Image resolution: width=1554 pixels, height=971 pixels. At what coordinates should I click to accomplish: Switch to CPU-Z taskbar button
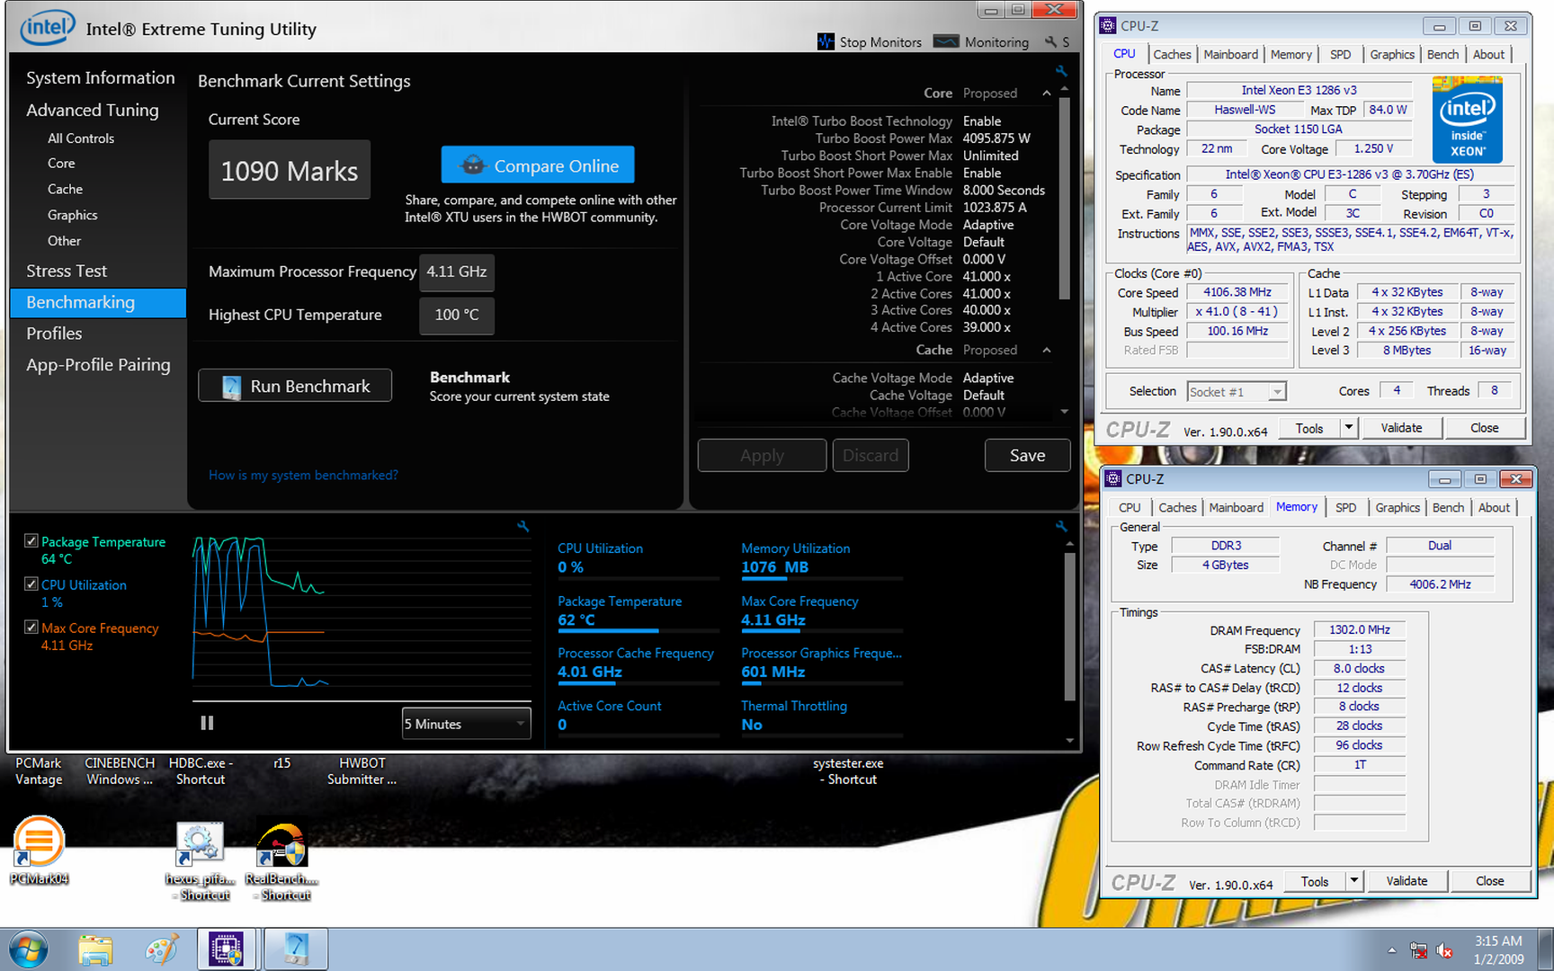227,949
